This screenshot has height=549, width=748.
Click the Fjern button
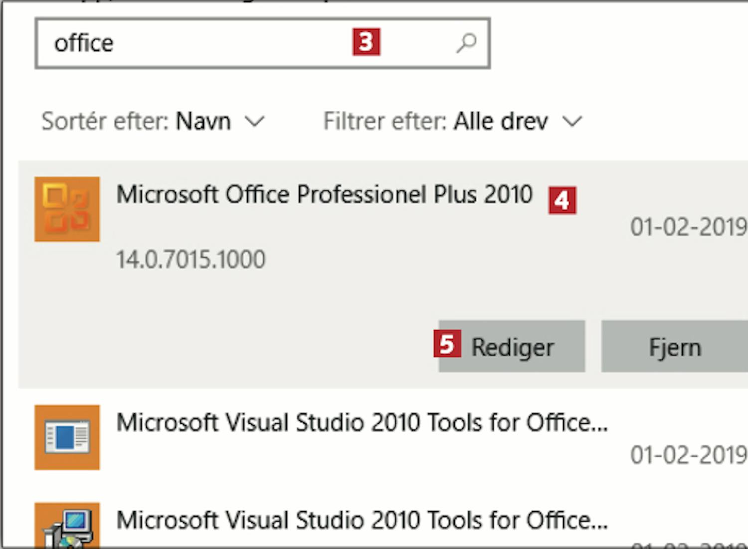click(x=675, y=346)
